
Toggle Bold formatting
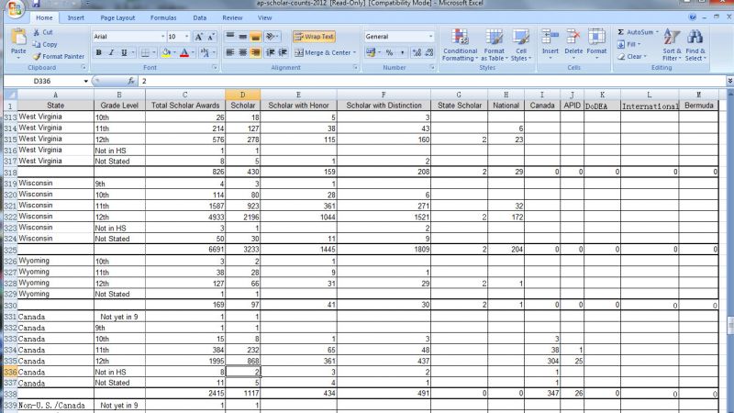click(99, 53)
